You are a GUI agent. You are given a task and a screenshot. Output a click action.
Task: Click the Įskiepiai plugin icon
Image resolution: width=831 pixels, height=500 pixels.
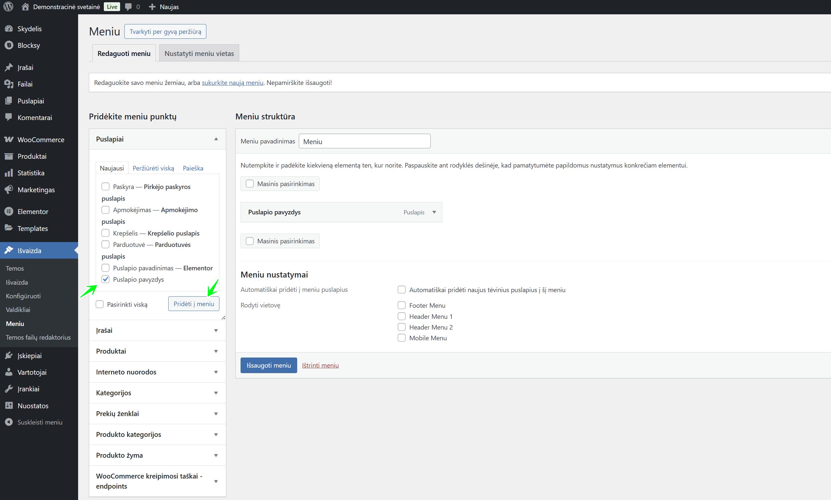(x=9, y=356)
